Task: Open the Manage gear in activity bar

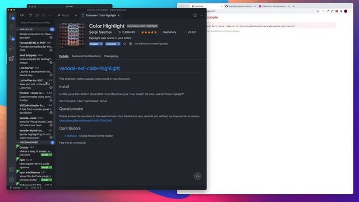Action: 11,180
